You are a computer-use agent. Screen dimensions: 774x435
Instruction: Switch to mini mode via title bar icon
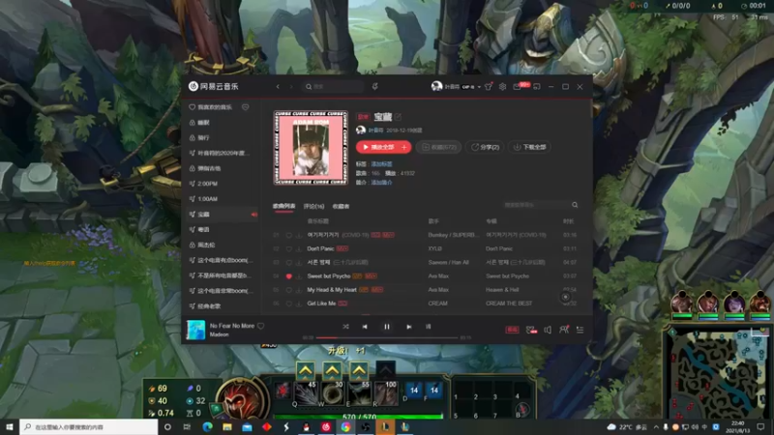pyautogui.click(x=537, y=87)
